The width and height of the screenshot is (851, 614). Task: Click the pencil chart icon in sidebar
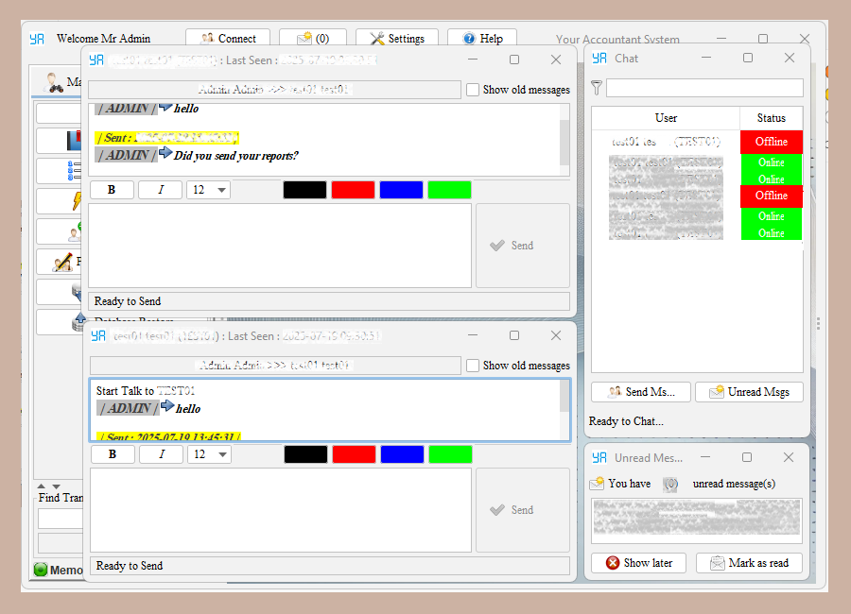click(x=63, y=263)
